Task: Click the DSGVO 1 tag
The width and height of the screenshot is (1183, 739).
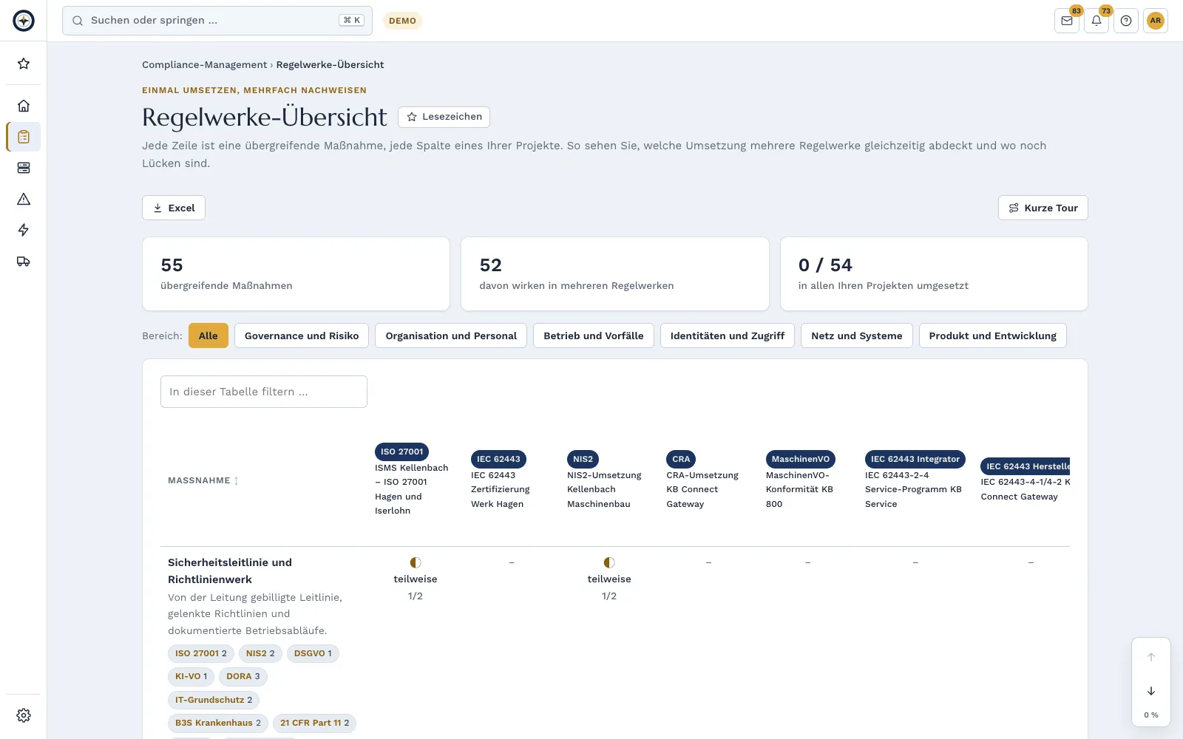Action: pos(313,653)
